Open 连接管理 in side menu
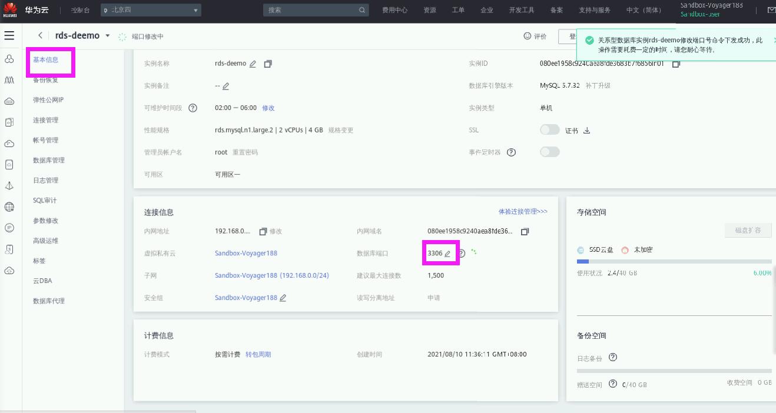Screen dimensions: 776x413 pyautogui.click(x=46, y=120)
